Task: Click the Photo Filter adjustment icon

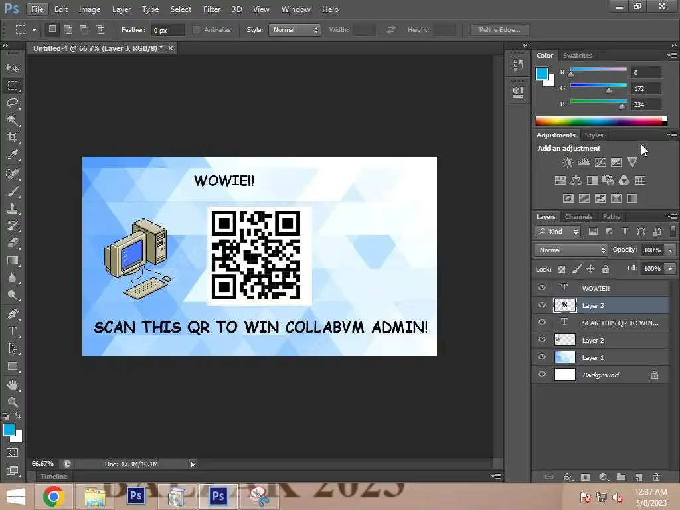Action: click(608, 181)
